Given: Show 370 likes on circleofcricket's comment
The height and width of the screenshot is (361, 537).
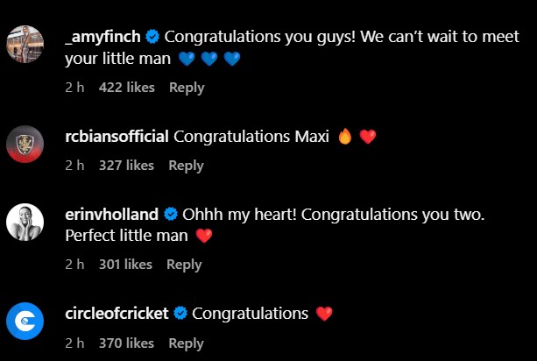Looking at the screenshot, I should click(x=126, y=343).
